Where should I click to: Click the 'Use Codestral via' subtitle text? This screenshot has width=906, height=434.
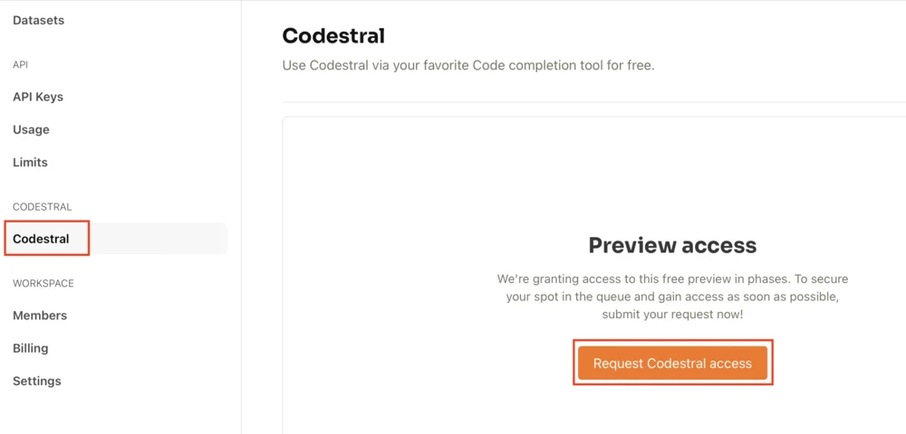point(467,66)
